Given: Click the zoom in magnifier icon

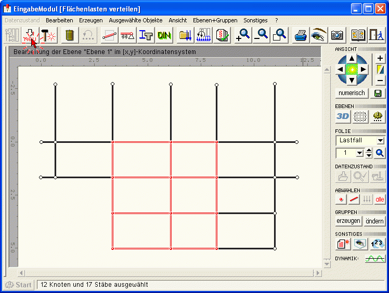Looking at the screenshot, I should 243,35.
